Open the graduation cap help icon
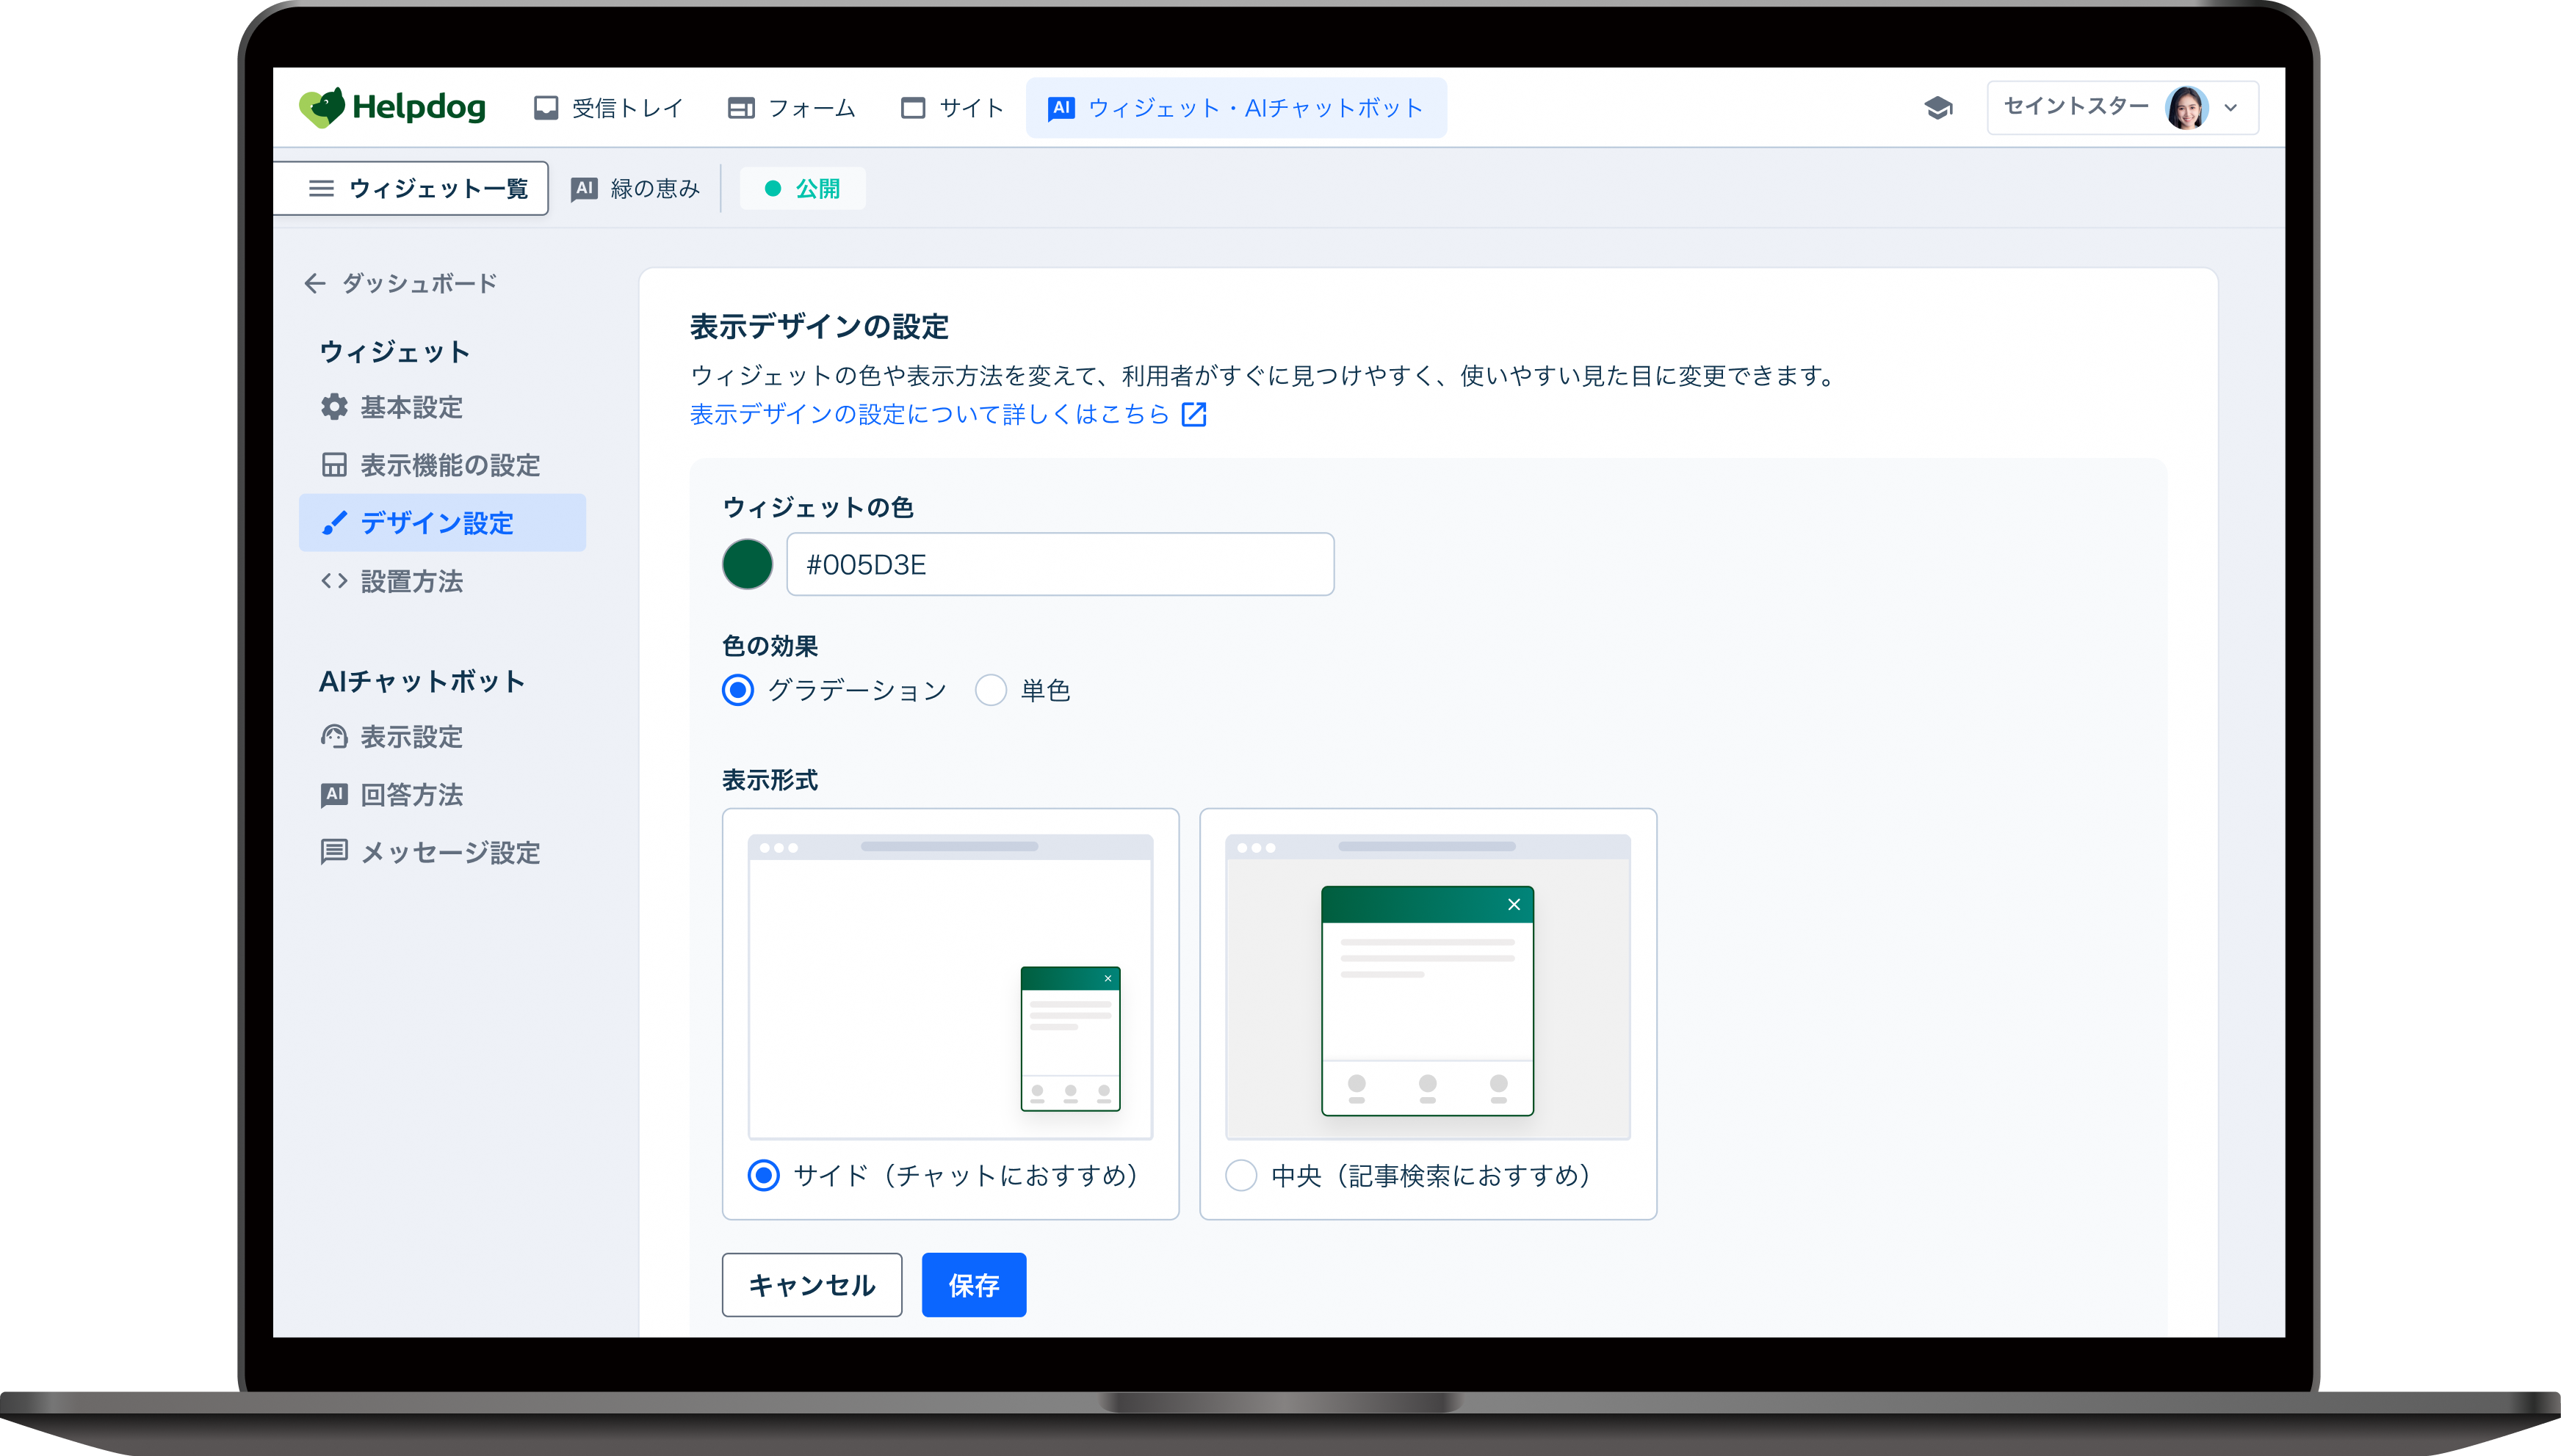This screenshot has height=1456, width=2561. point(1937,107)
